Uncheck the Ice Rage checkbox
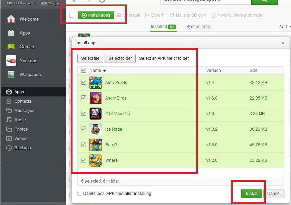Viewport: 291px width, 205px height. pos(84,129)
